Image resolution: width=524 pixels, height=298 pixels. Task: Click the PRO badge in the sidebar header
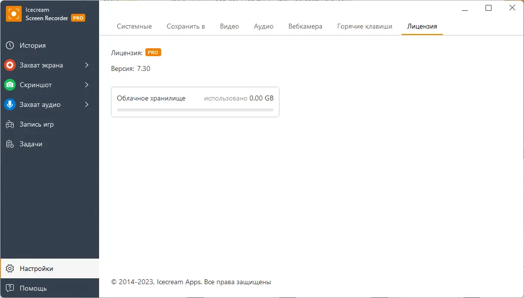click(x=78, y=18)
